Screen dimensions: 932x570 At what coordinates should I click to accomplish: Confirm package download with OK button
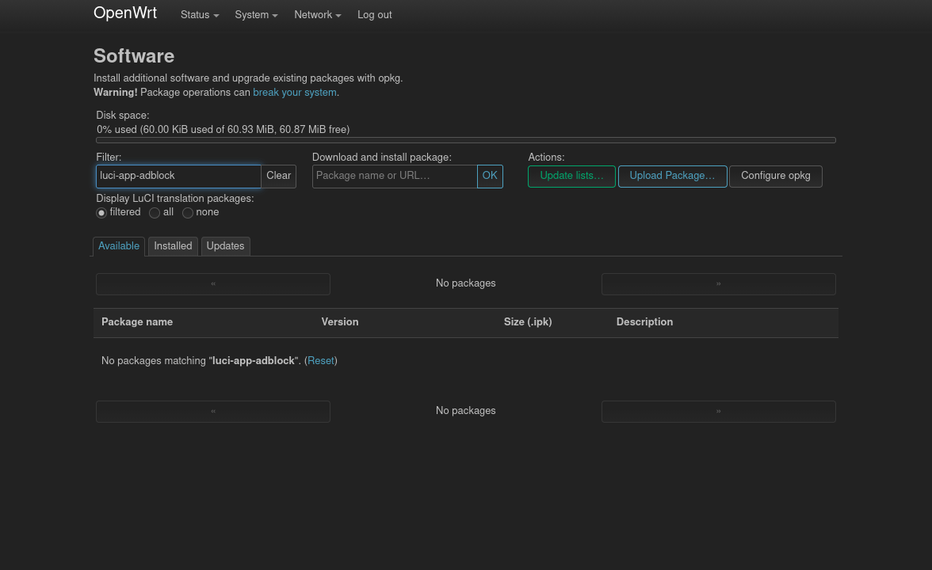pyautogui.click(x=490, y=177)
